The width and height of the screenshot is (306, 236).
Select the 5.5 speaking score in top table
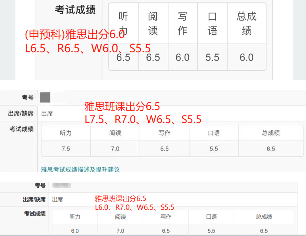[212, 57]
